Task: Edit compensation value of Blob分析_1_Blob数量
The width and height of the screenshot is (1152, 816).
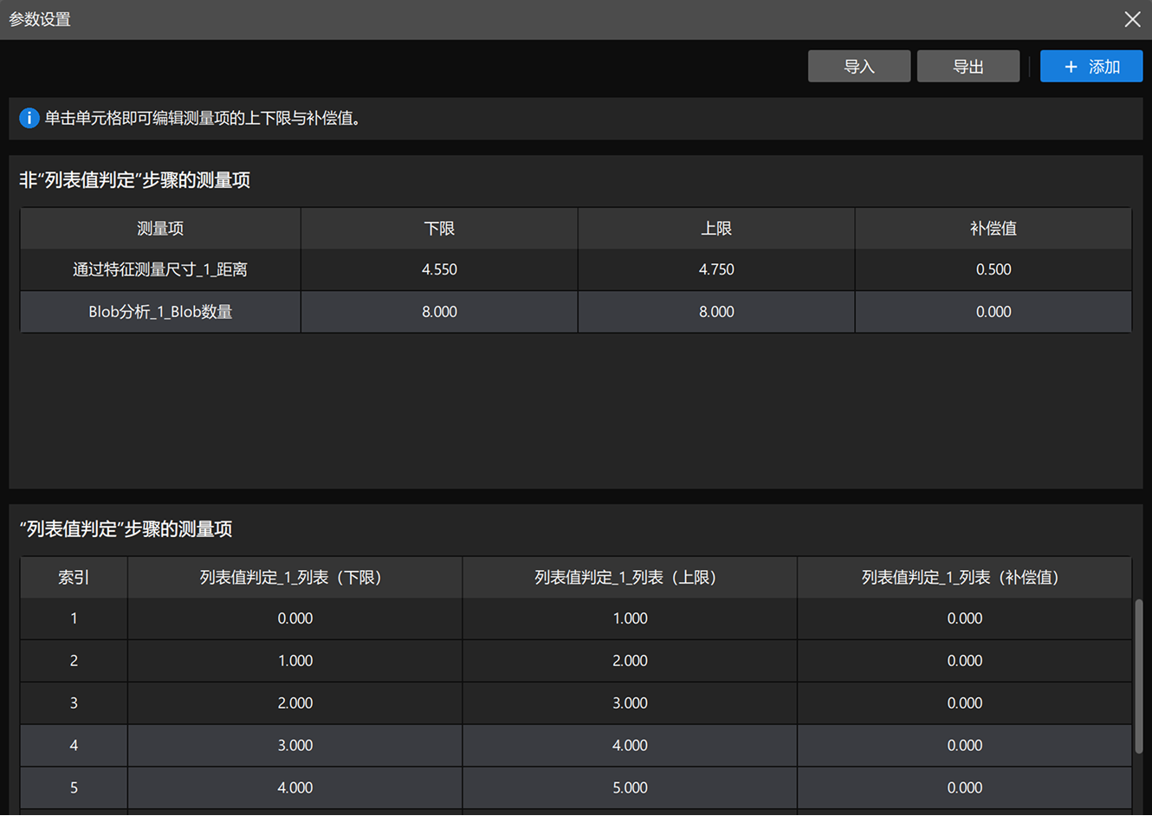Action: pos(993,311)
